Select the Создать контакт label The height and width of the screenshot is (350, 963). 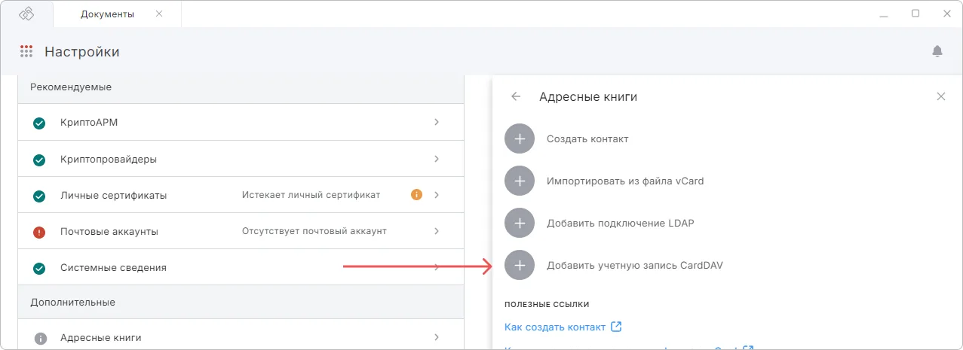point(587,139)
